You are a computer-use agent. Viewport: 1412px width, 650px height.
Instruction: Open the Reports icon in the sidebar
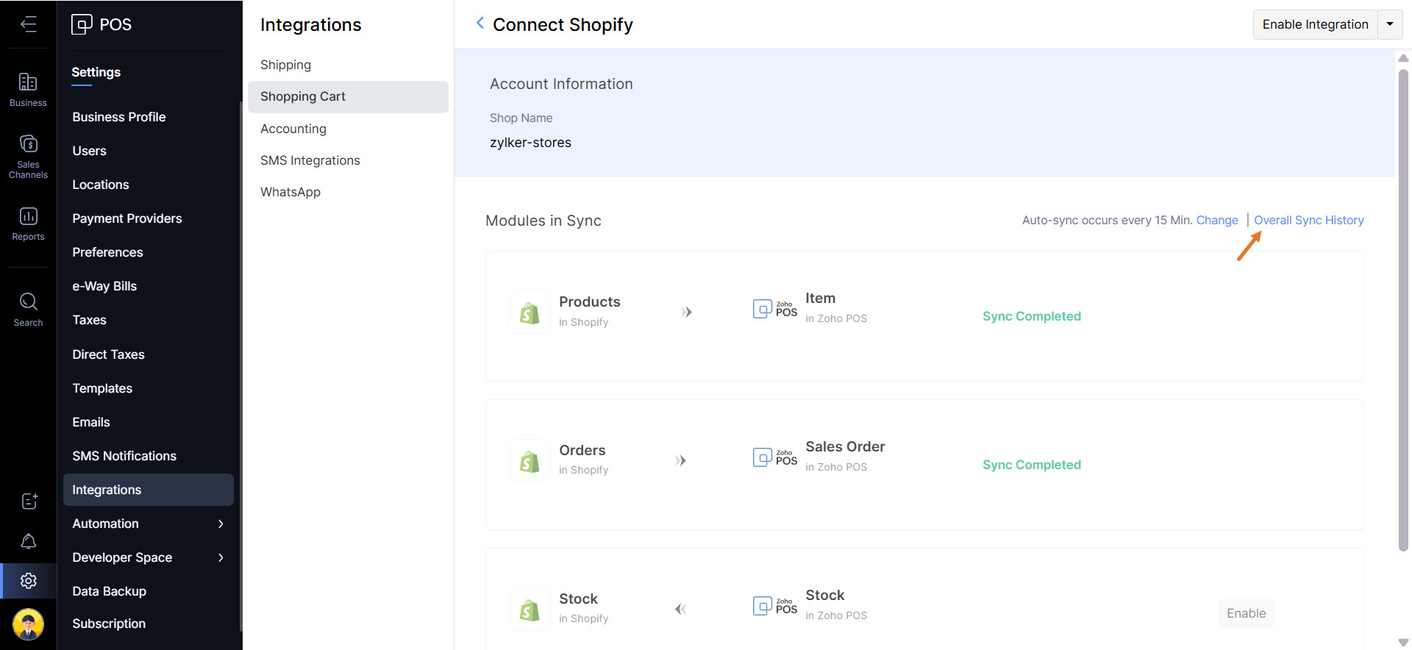click(x=28, y=224)
